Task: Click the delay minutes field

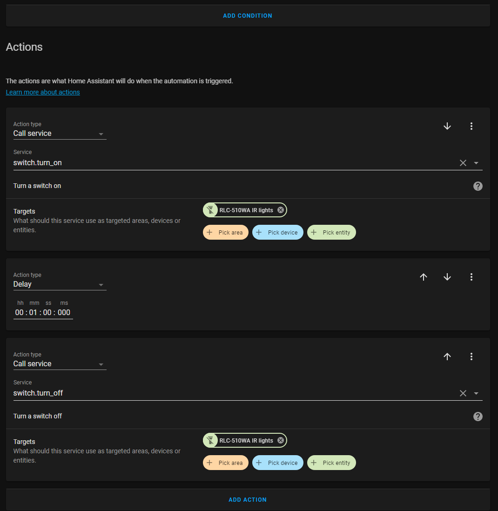Action: click(33, 312)
